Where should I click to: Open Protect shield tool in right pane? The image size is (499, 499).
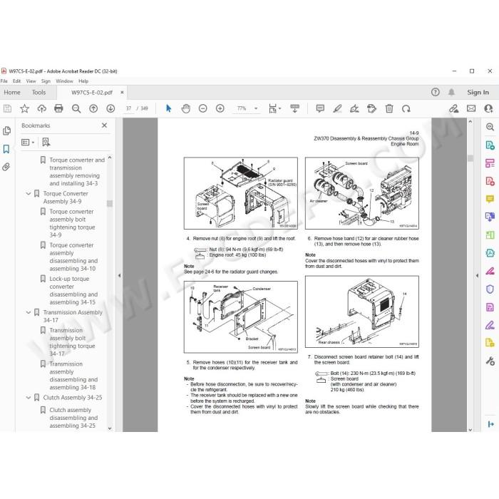click(x=490, y=289)
